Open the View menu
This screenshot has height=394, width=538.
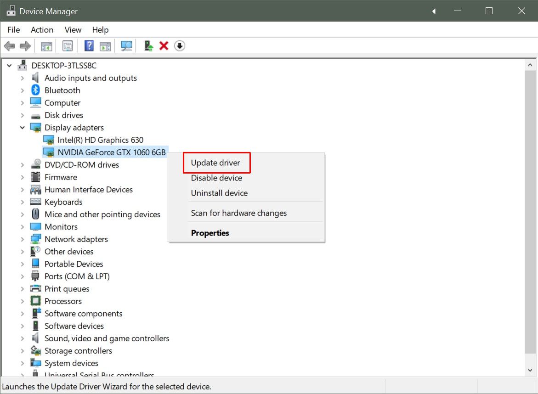(73, 30)
